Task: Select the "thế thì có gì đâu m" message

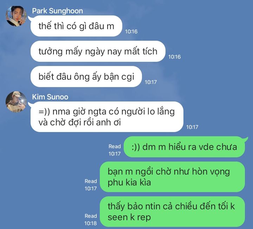Action: tap(76, 26)
